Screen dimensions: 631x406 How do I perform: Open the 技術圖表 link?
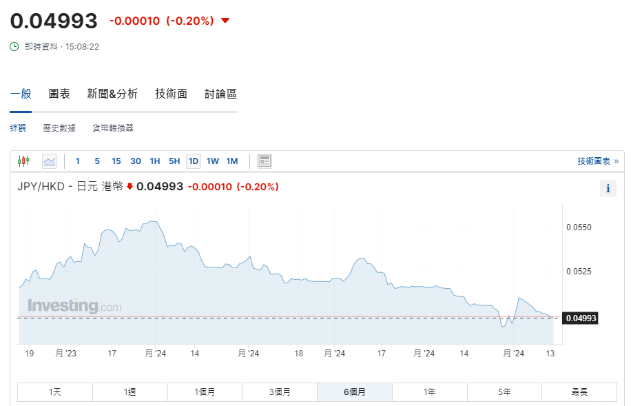click(597, 161)
